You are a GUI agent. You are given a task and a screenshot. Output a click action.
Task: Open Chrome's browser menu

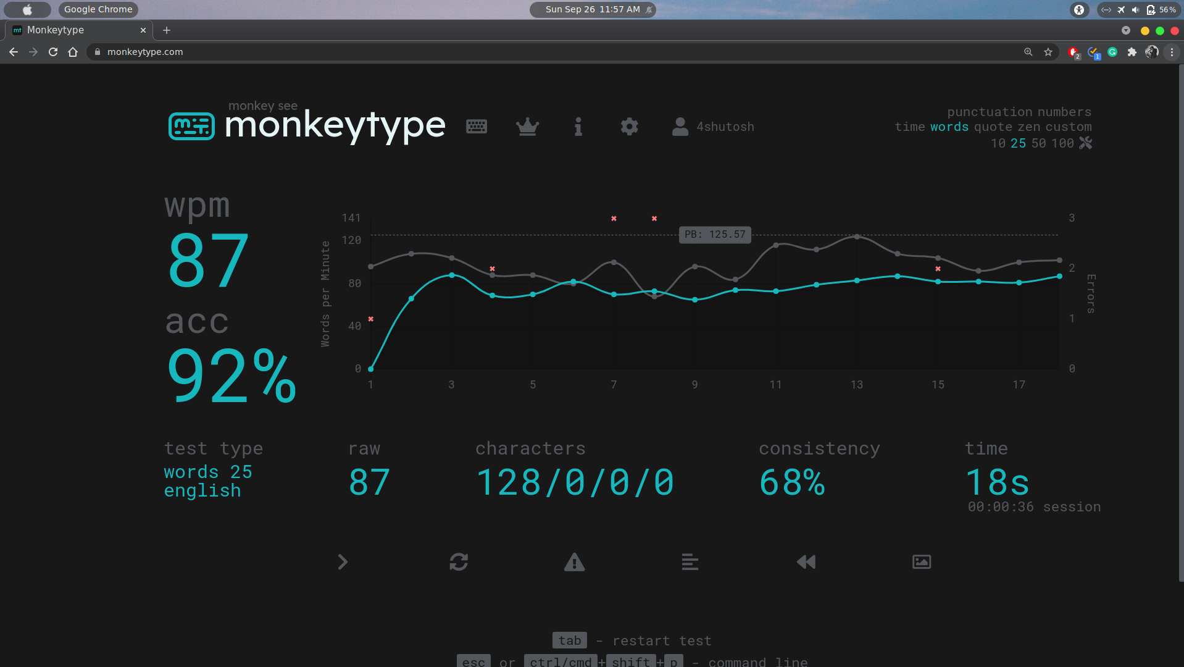[1172, 52]
